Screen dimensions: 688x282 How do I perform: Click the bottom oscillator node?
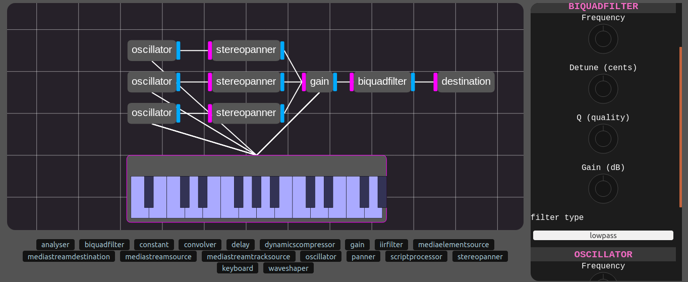pyautogui.click(x=152, y=112)
